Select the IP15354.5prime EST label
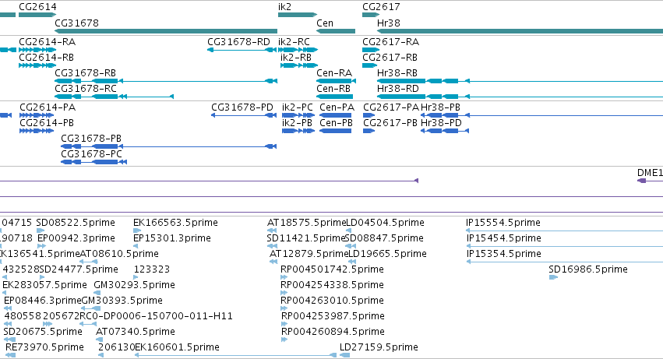Image resolution: width=663 pixels, height=359 pixels. click(504, 254)
